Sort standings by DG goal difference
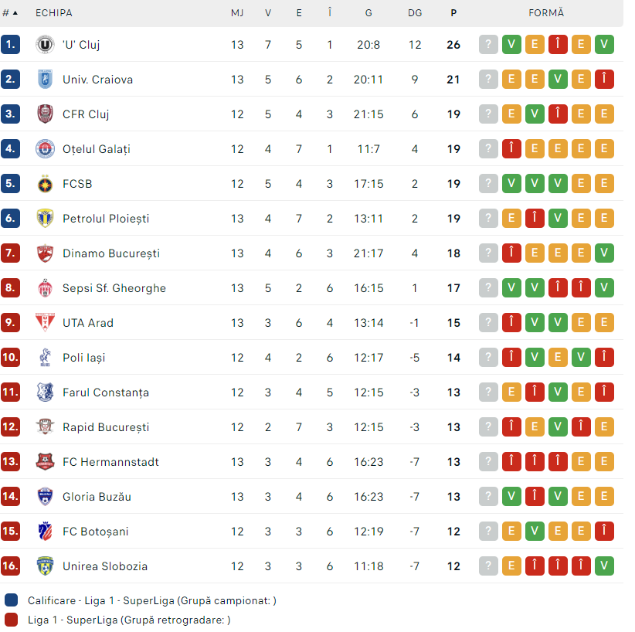The height and width of the screenshot is (632, 635). [415, 13]
